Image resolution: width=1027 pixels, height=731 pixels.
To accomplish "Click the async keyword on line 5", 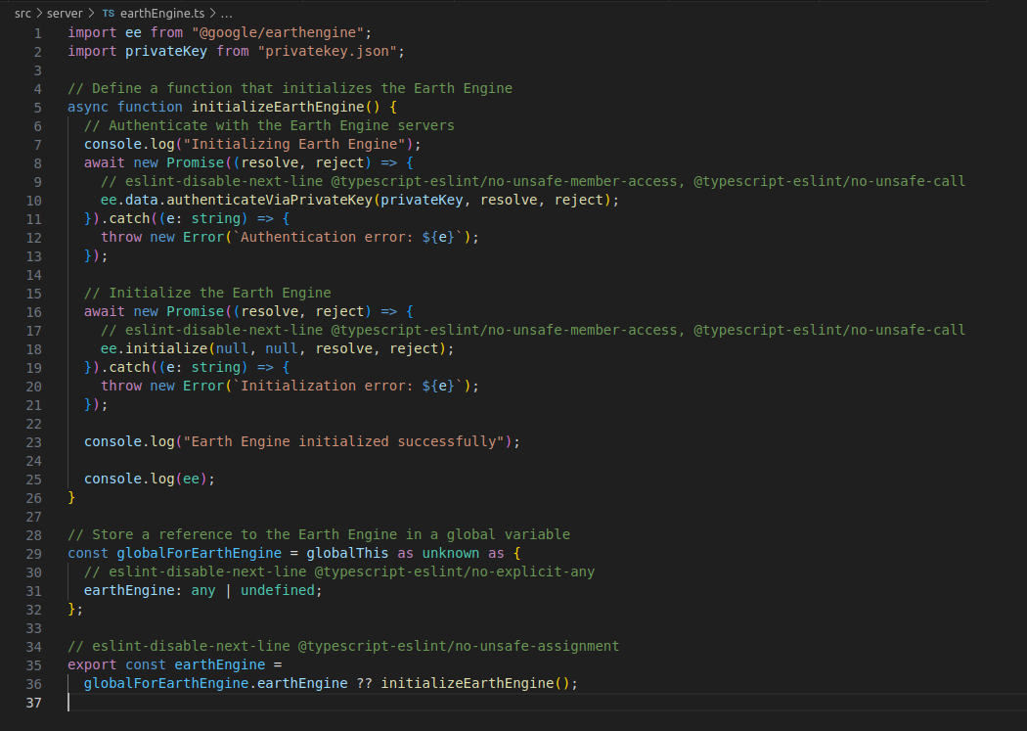I will [88, 107].
